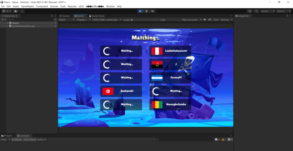Open the Help menu
The width and height of the screenshot is (293, 151).
click(x=119, y=6)
